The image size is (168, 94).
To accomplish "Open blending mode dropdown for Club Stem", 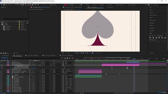I will click(x=46, y=79).
